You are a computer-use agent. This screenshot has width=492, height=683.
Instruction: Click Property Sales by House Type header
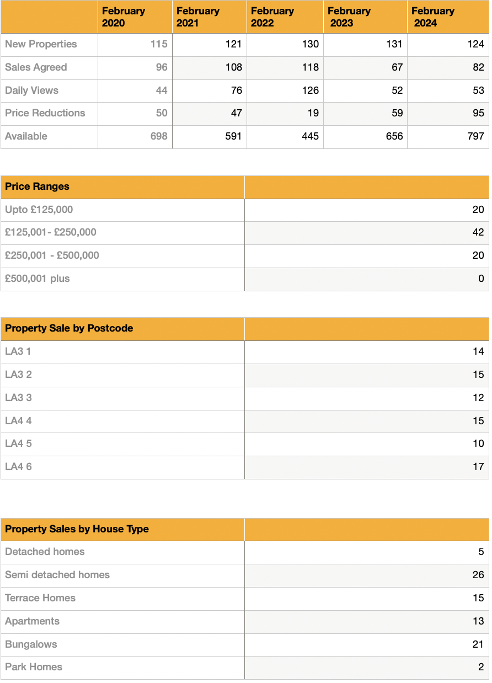point(77,529)
